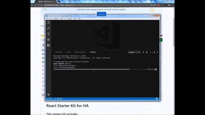Open errors and warnings count in status bar
This screenshot has width=205, height=115.
click(60, 99)
